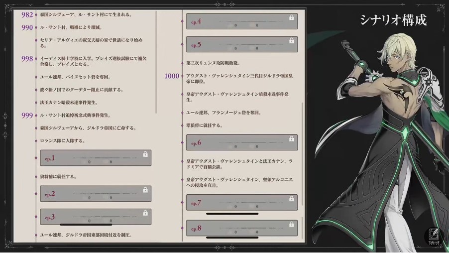
Task: Select entry about 法王カナン、ラドミアで首脳会談
Action: pos(239,164)
